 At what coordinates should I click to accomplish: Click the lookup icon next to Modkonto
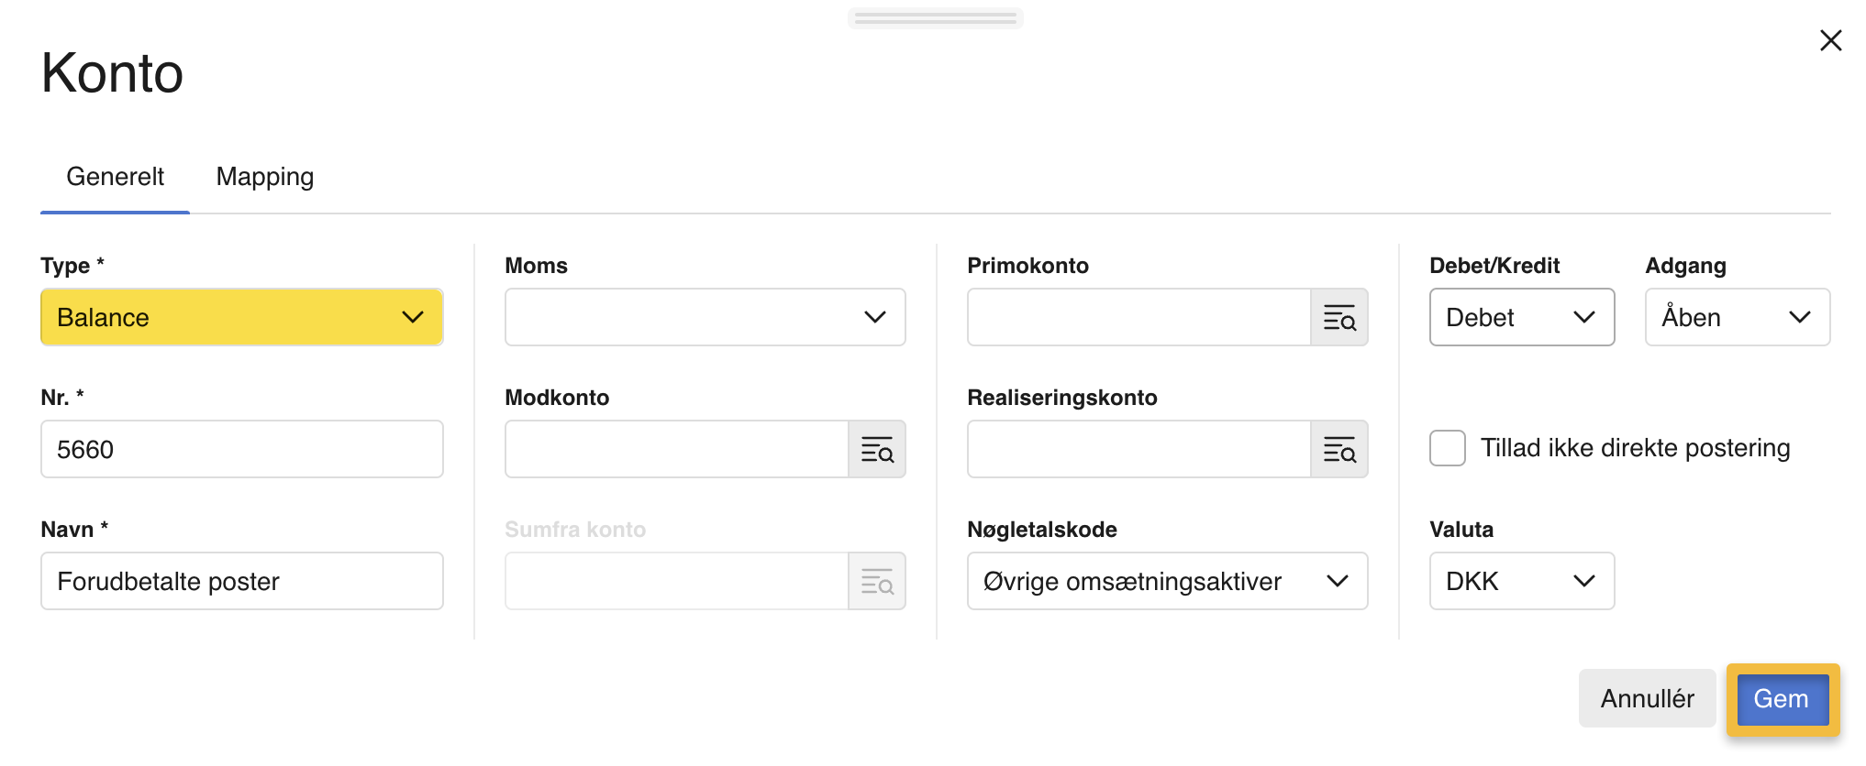click(x=876, y=449)
